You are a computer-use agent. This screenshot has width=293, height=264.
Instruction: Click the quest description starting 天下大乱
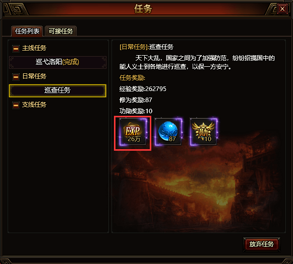point(197,62)
